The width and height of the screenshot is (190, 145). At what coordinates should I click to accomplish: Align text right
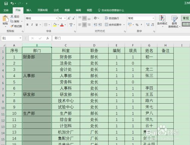point(89,25)
